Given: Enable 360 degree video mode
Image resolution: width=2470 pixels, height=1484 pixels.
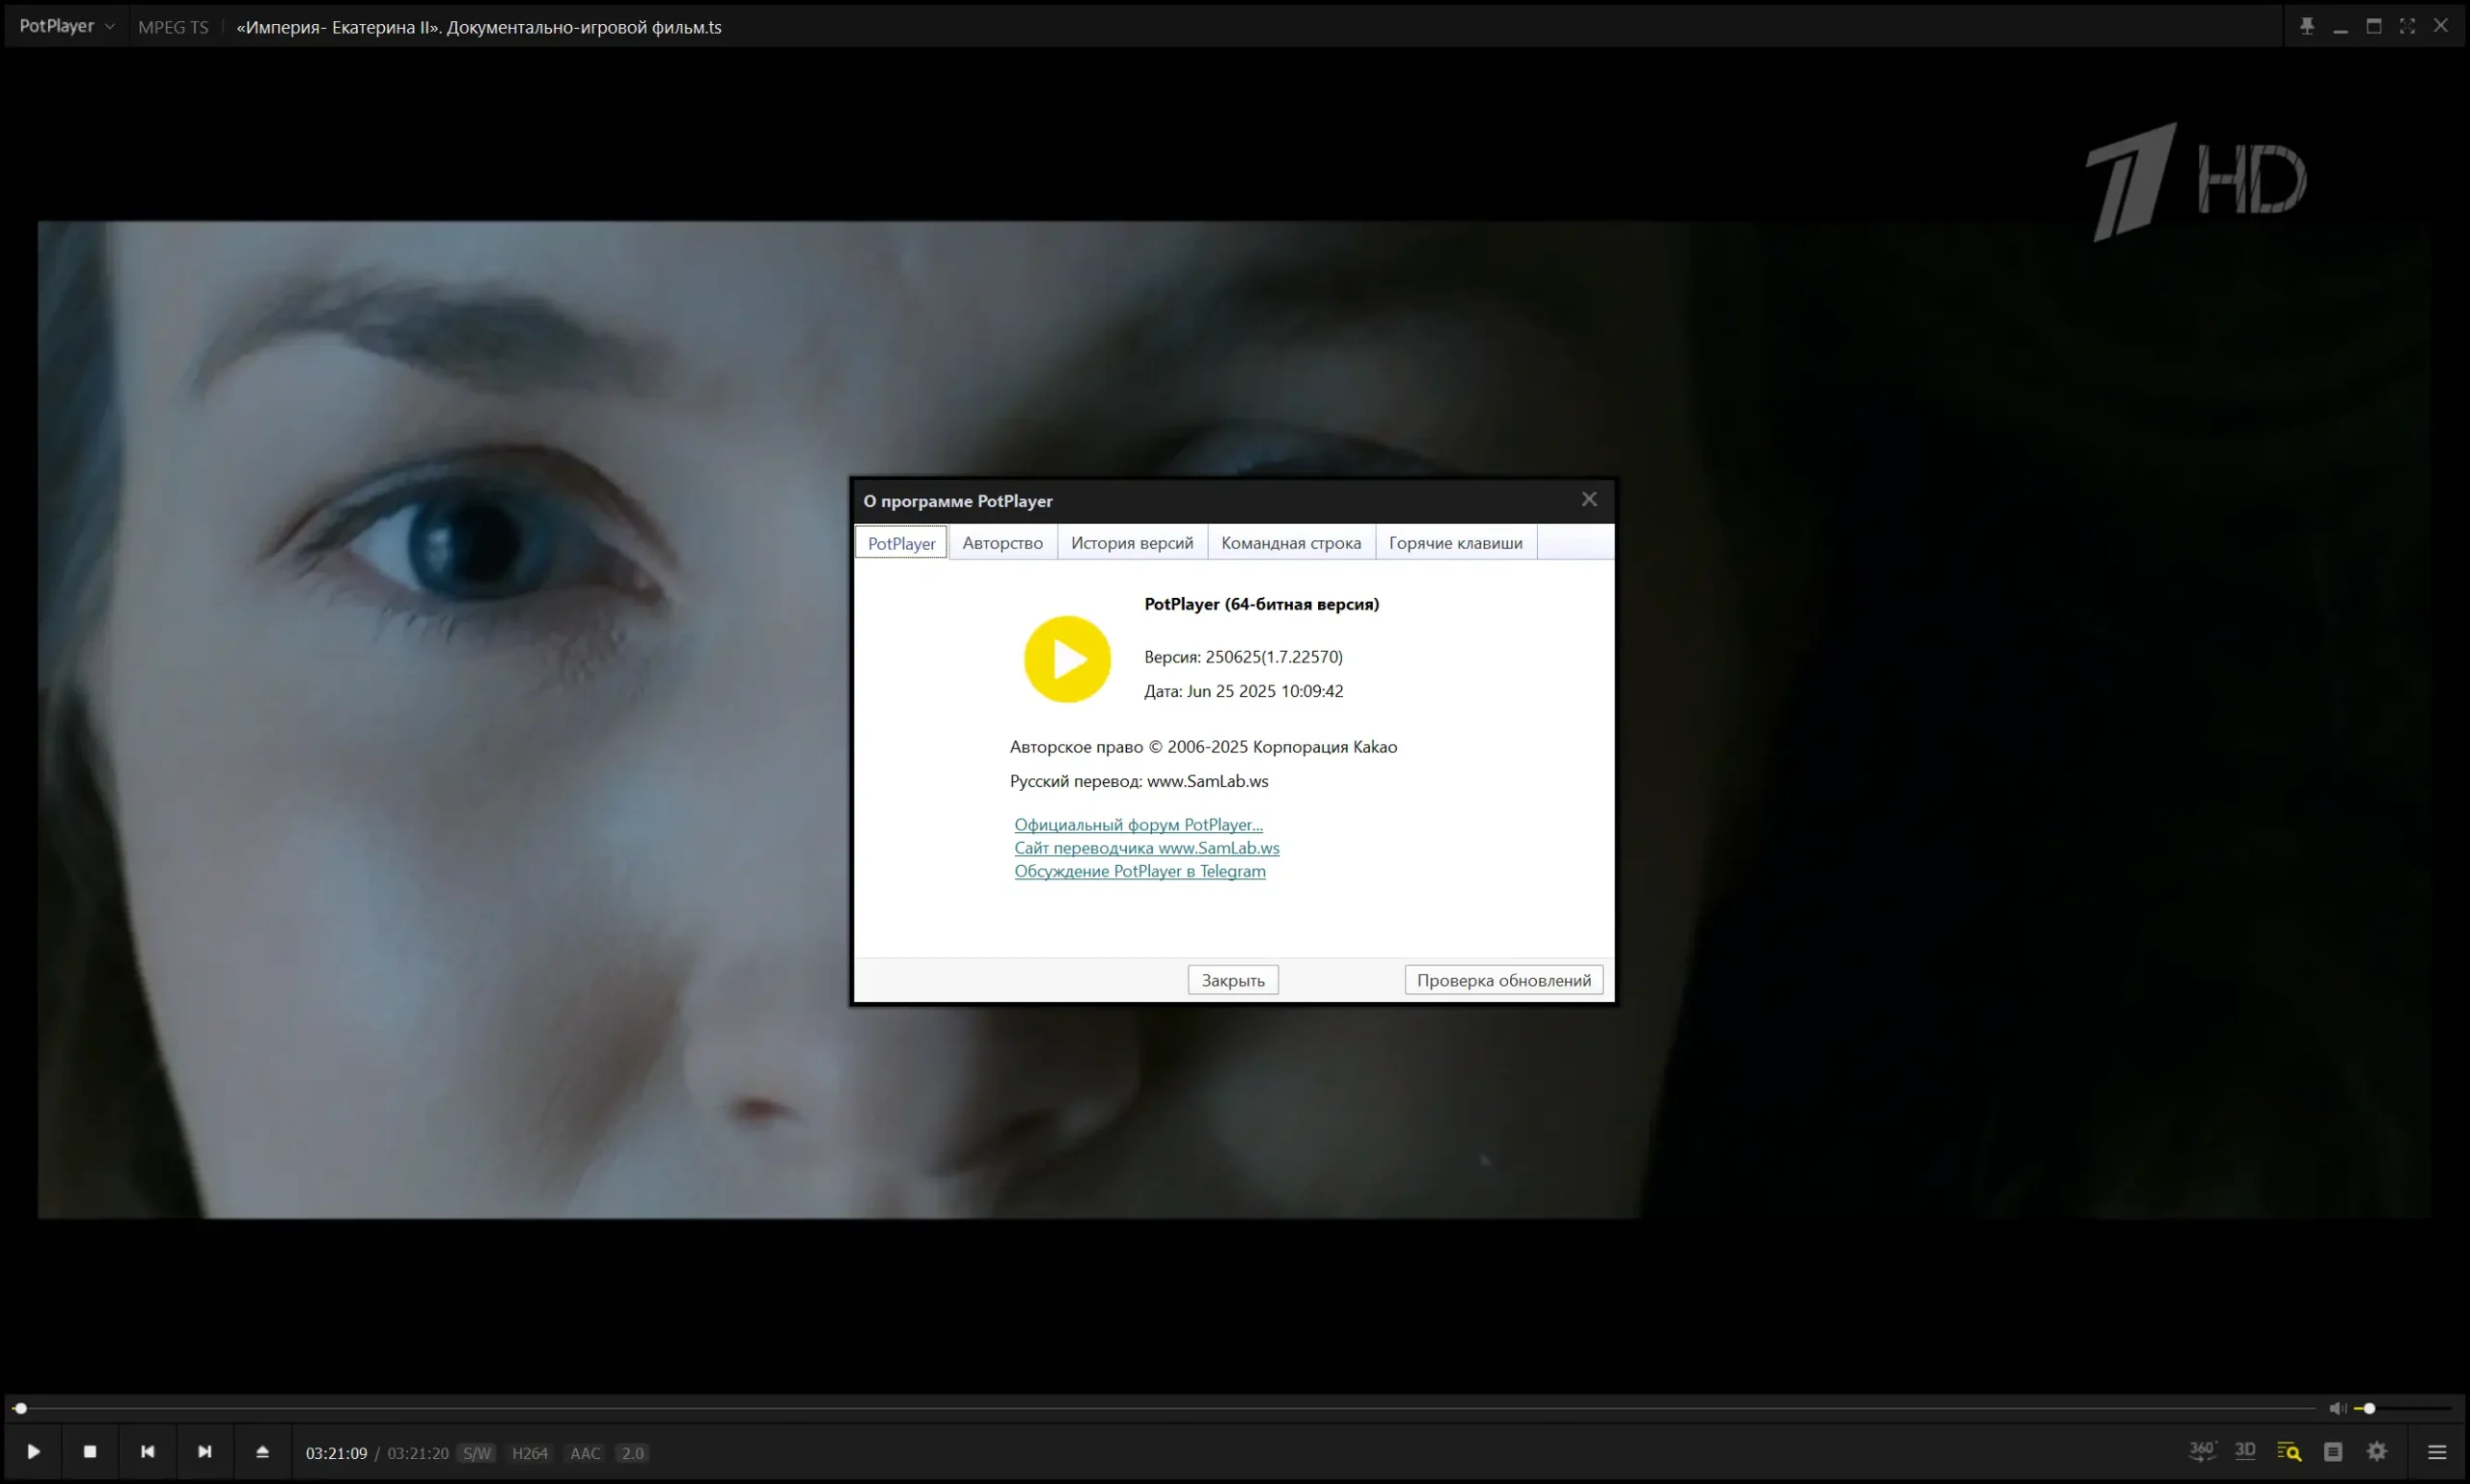Looking at the screenshot, I should coord(2201,1450).
